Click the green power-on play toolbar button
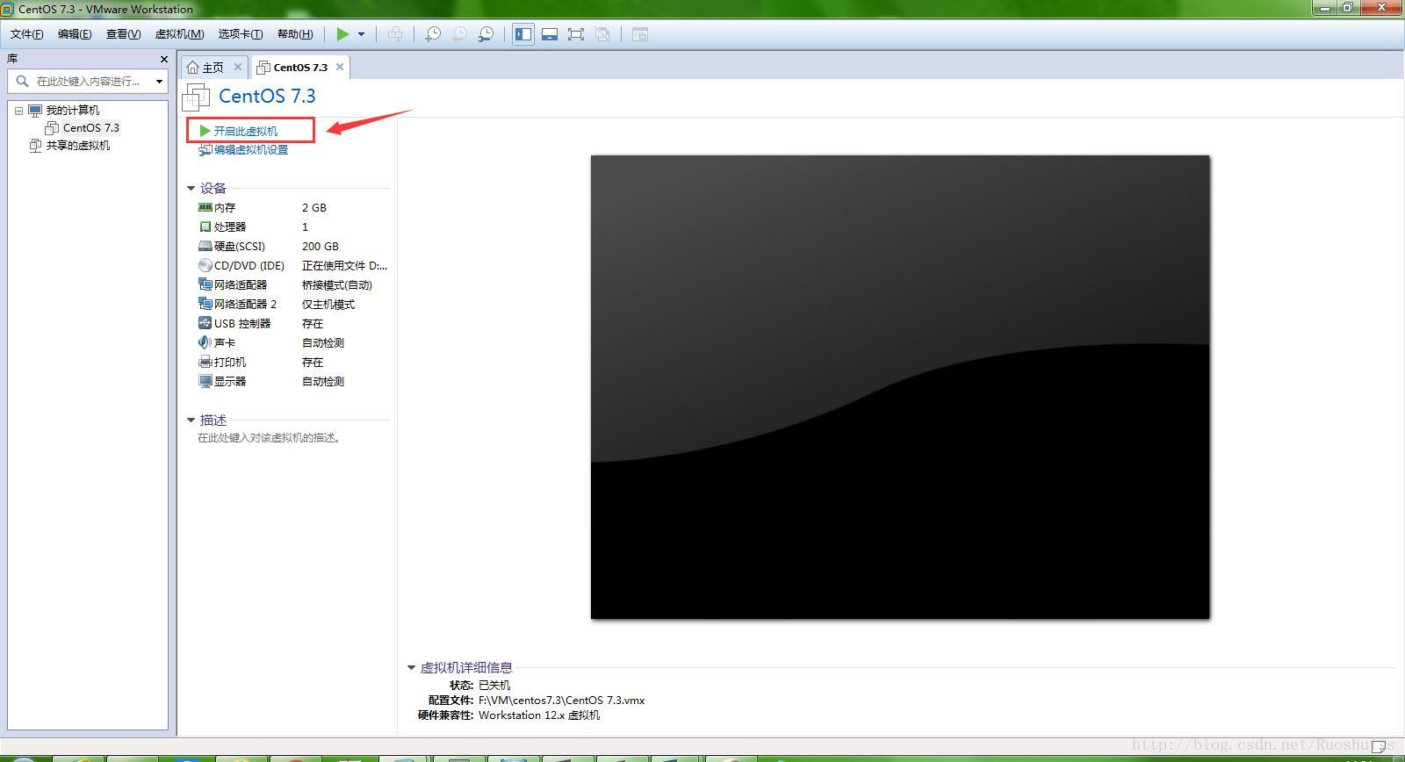This screenshot has height=762, width=1405. pyautogui.click(x=342, y=34)
